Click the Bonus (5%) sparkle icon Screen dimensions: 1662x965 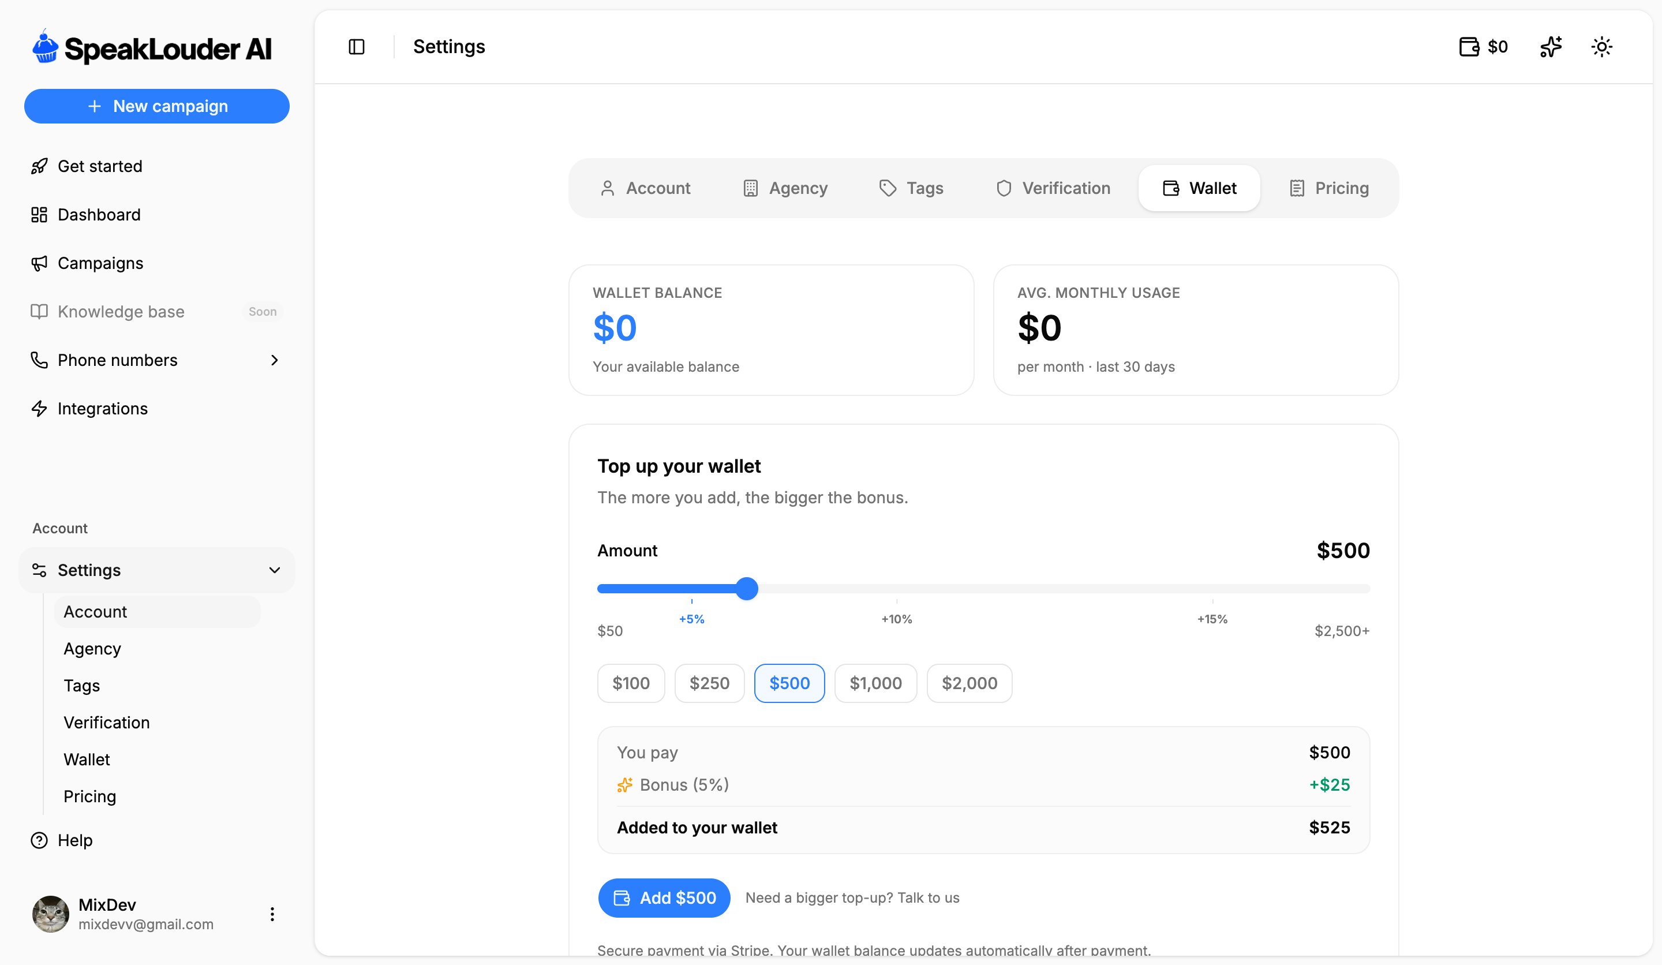[x=624, y=785]
